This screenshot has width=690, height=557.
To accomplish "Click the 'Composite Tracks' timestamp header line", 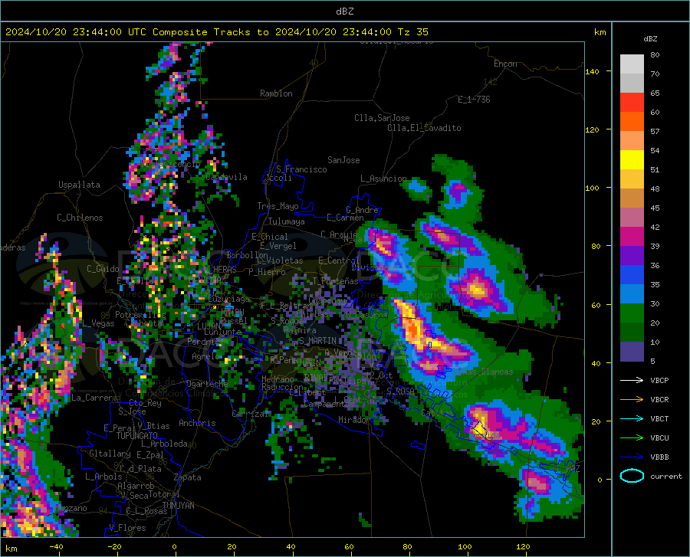I will (x=216, y=32).
